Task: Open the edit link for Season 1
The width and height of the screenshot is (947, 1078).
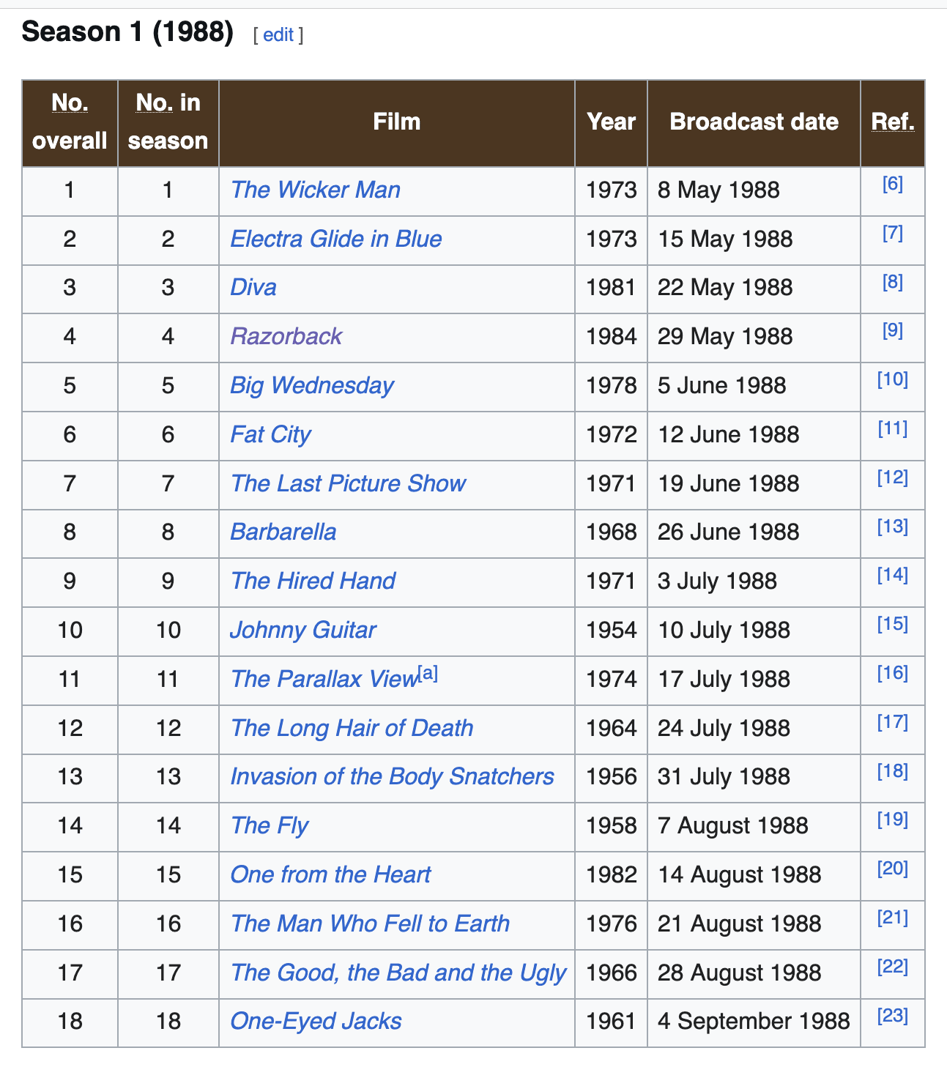Action: coord(278,34)
